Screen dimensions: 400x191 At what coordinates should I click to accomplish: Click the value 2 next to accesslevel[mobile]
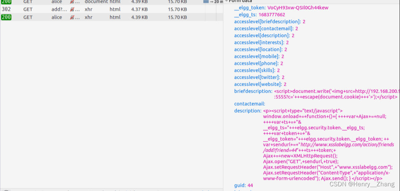[x=282, y=56]
